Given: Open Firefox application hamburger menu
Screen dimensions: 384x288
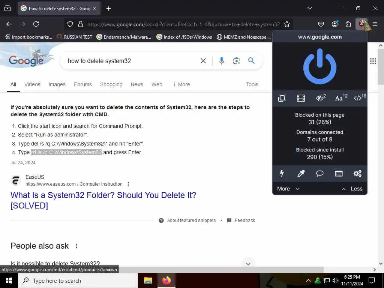Looking at the screenshot, I should tap(375, 24).
